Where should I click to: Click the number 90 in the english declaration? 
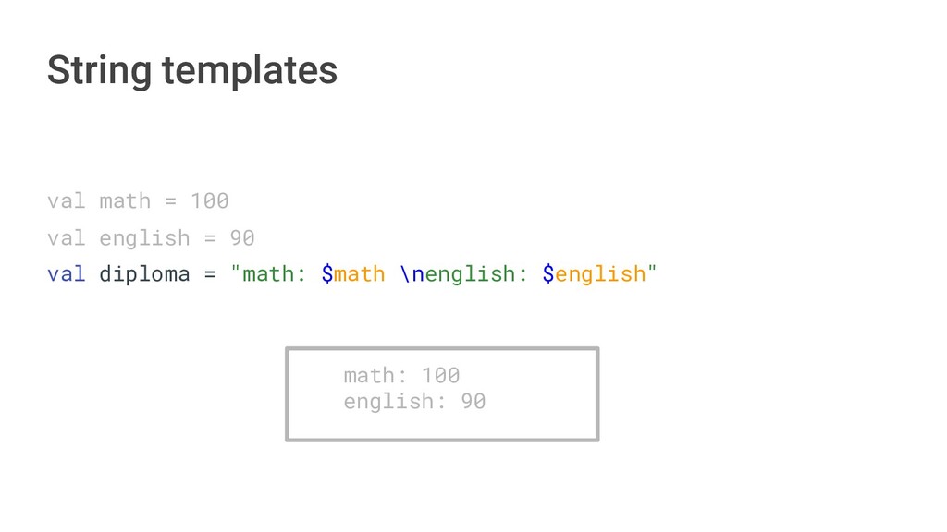pyautogui.click(x=242, y=238)
